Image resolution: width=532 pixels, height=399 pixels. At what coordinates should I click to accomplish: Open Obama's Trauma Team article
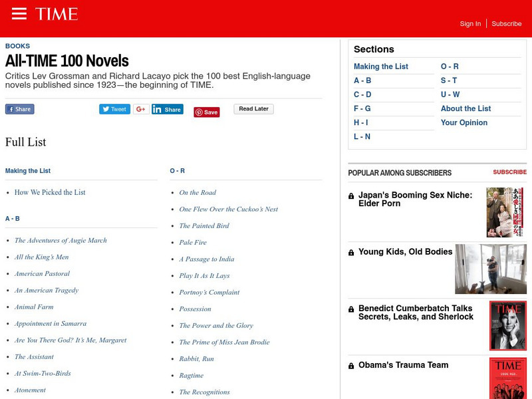(404, 365)
